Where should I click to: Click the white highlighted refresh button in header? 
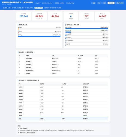[x=111, y=3]
